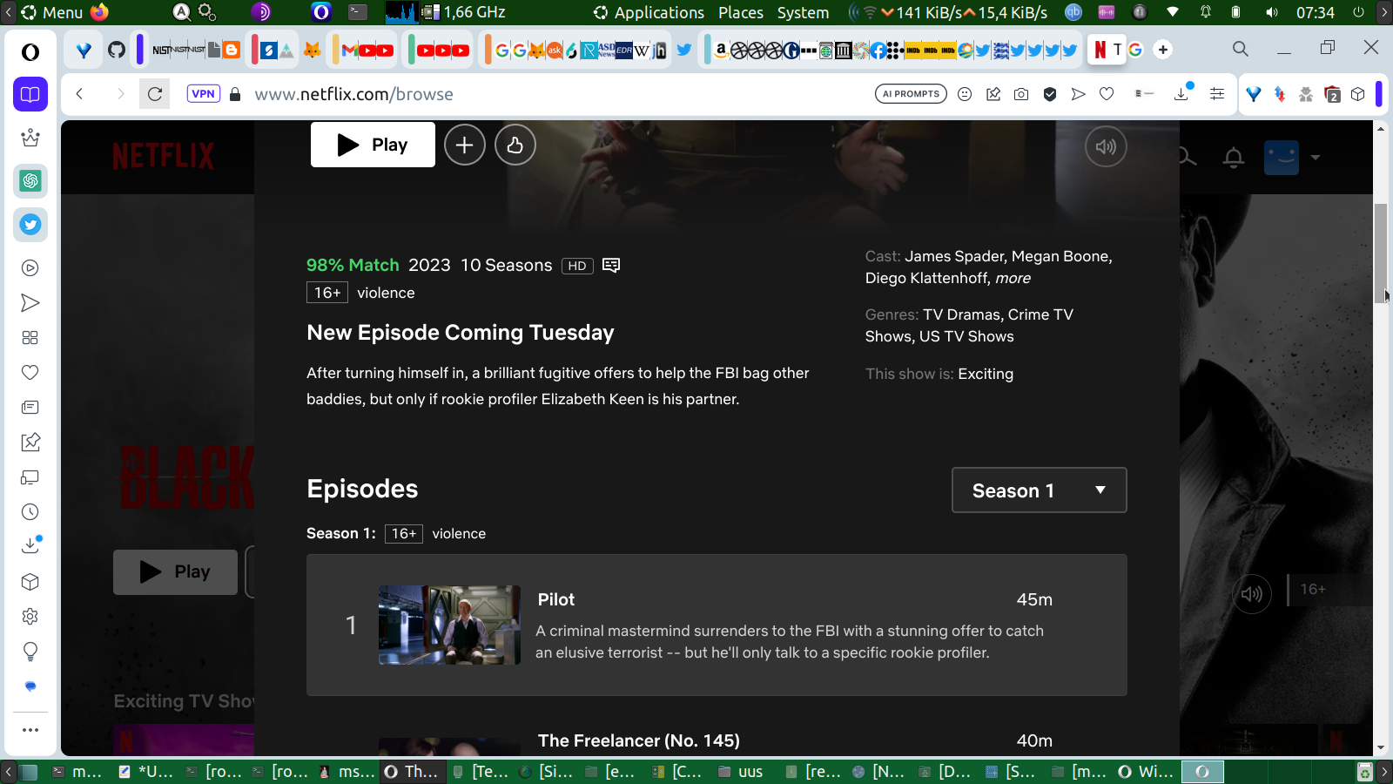Launch Firefox from the top panel
The height and width of the screenshot is (784, 1393).
click(x=99, y=12)
